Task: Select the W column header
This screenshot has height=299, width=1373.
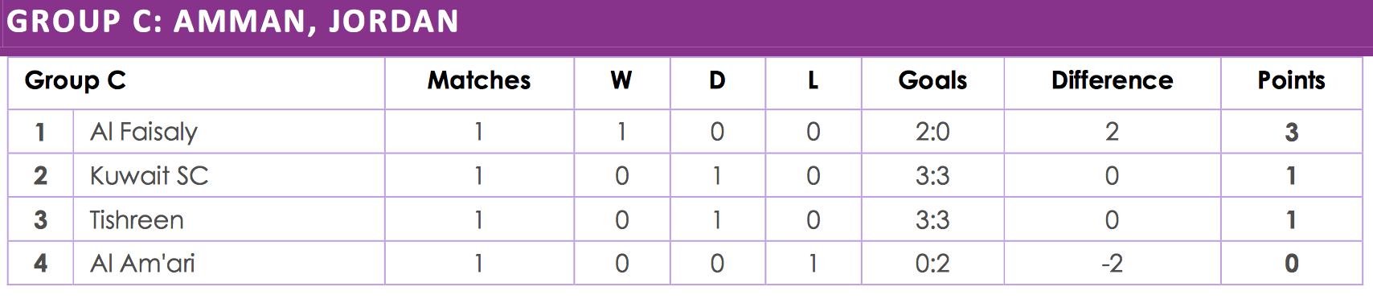Action: (x=621, y=80)
